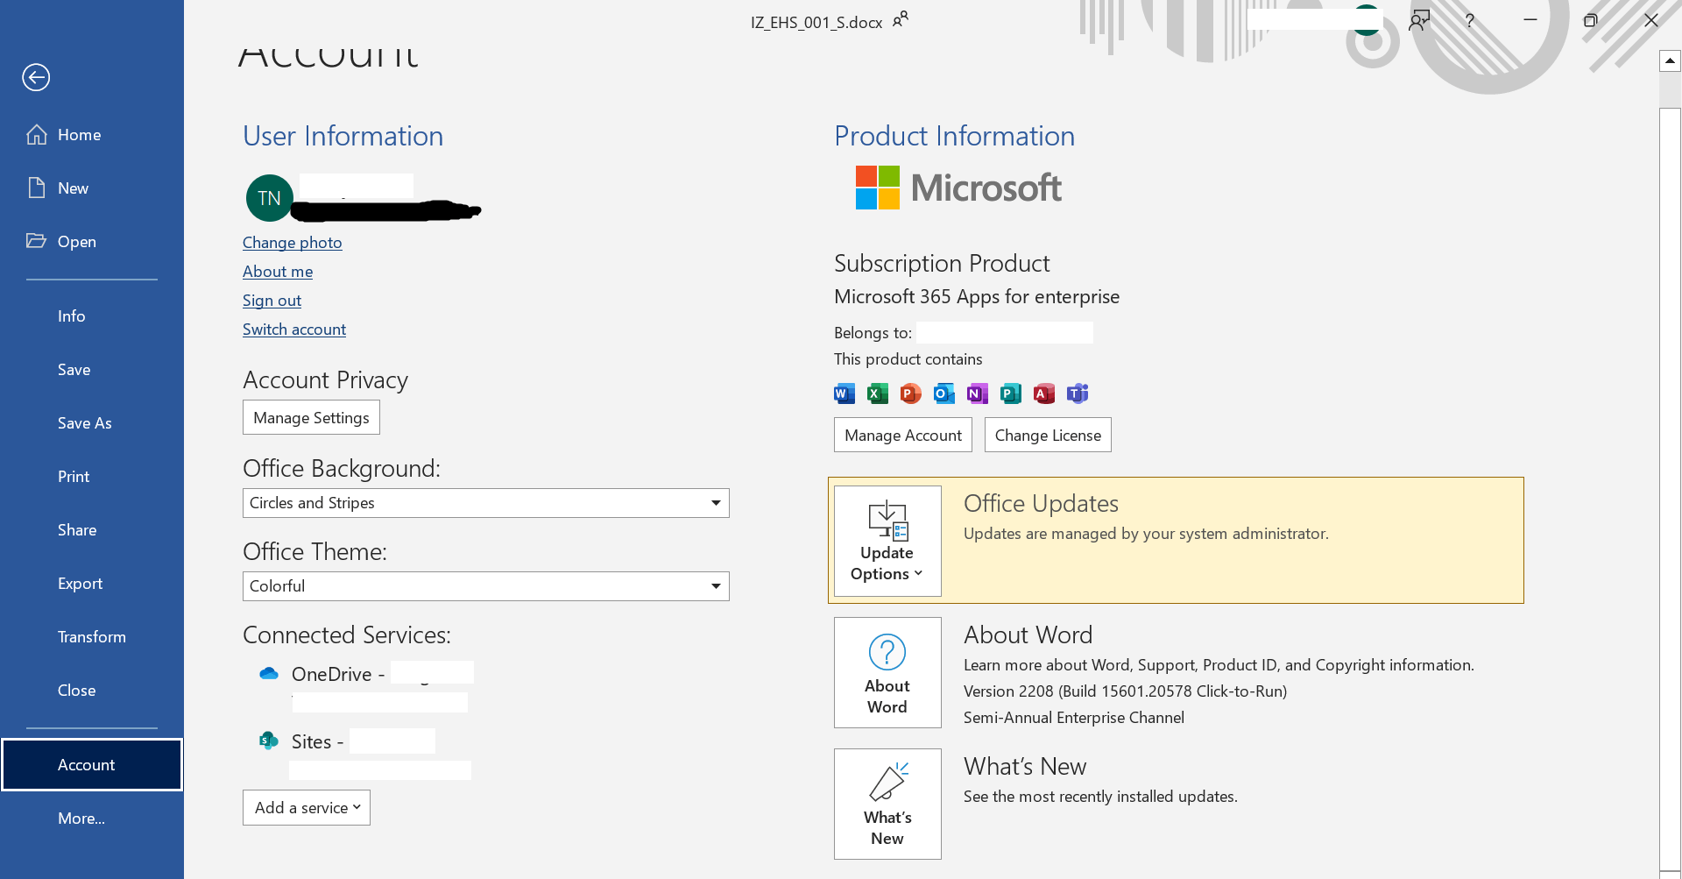The width and height of the screenshot is (1682, 879).
Task: Click the Publisher app icon
Action: coord(1011,393)
